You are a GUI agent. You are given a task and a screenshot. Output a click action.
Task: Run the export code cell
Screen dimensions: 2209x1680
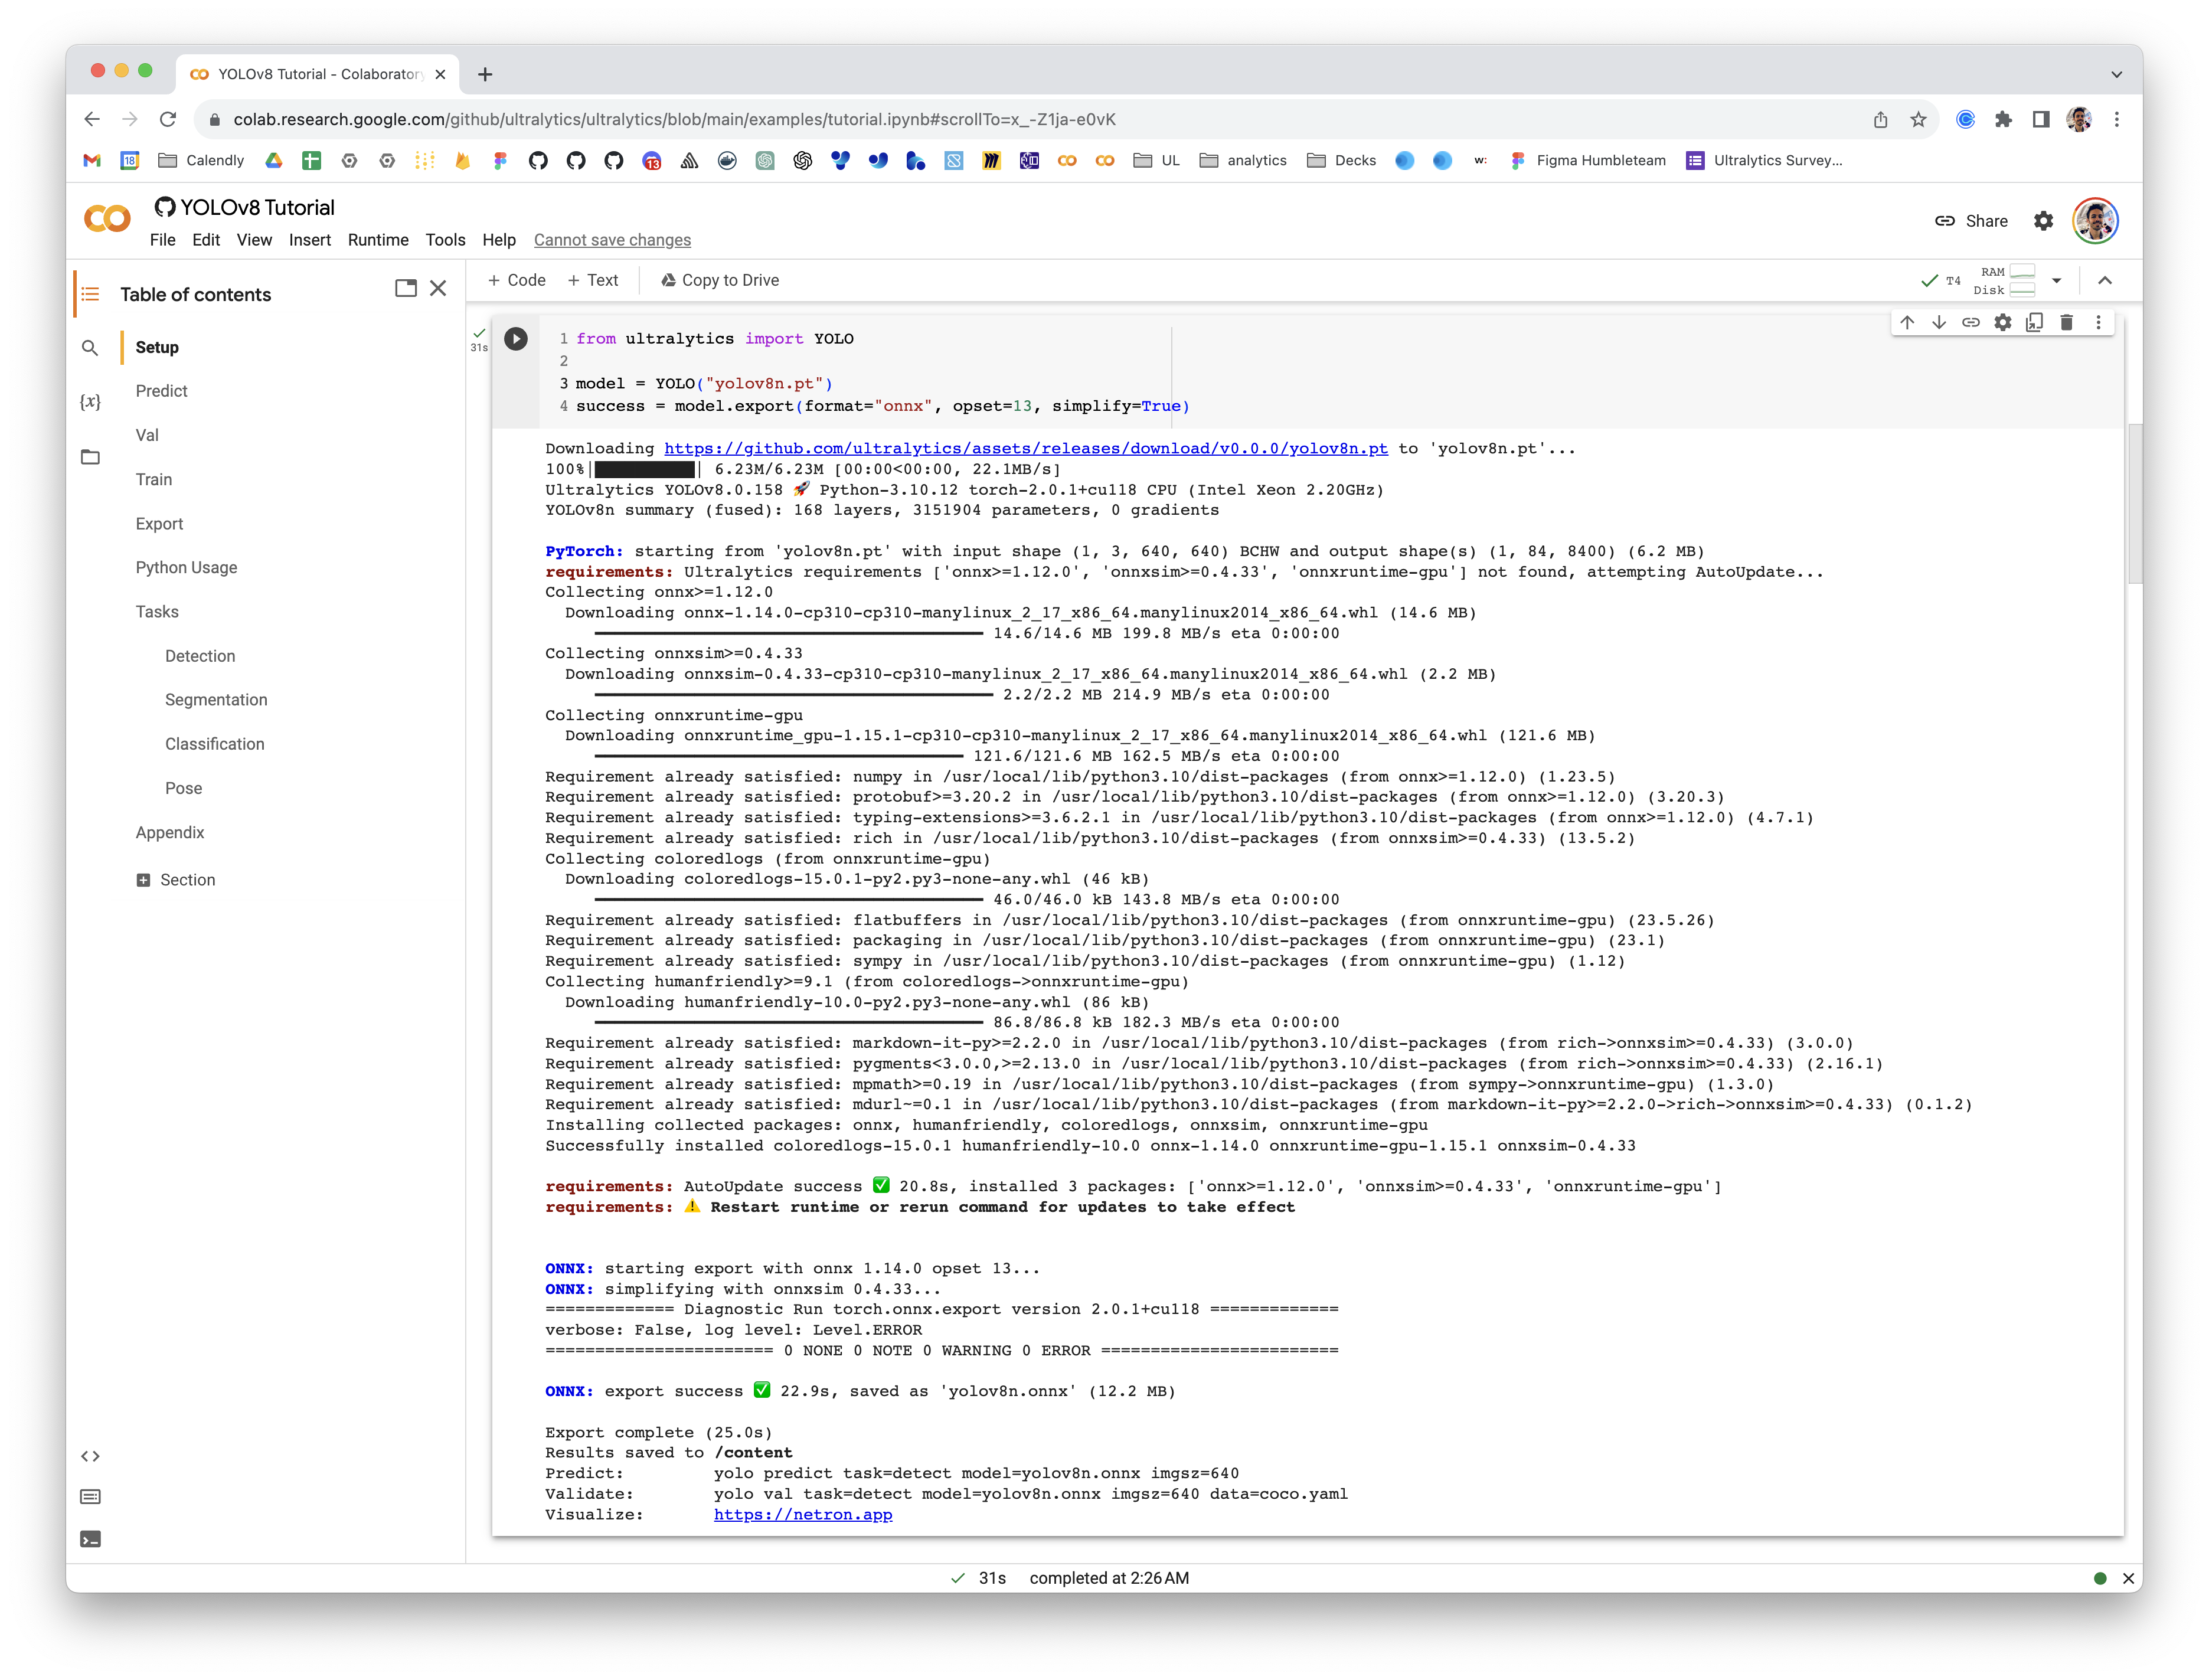coord(515,339)
